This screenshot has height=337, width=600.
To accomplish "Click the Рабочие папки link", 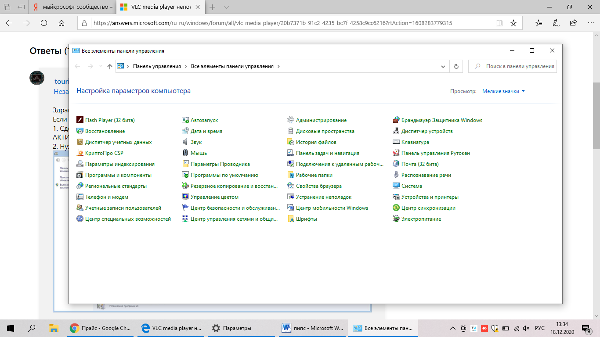I will pos(314,175).
